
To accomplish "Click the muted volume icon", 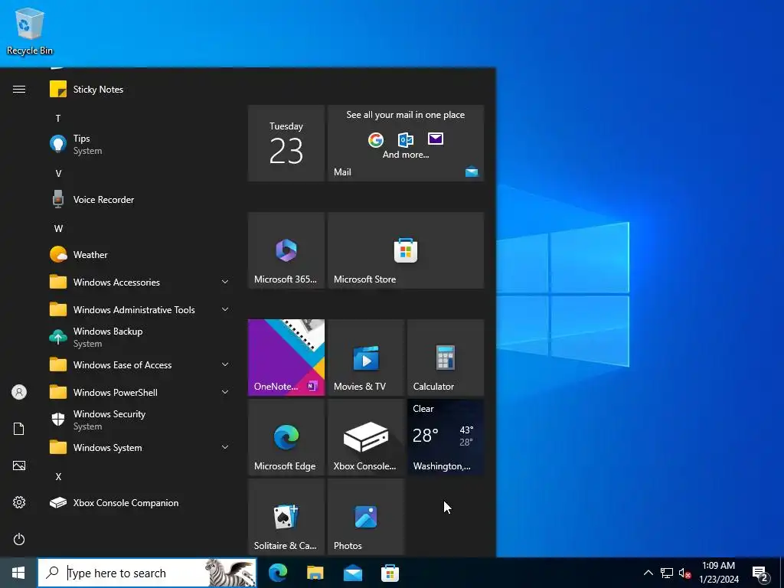I will point(684,573).
